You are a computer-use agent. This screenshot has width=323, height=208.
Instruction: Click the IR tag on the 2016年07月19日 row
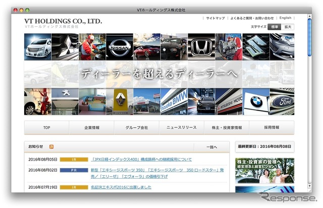click(x=74, y=187)
